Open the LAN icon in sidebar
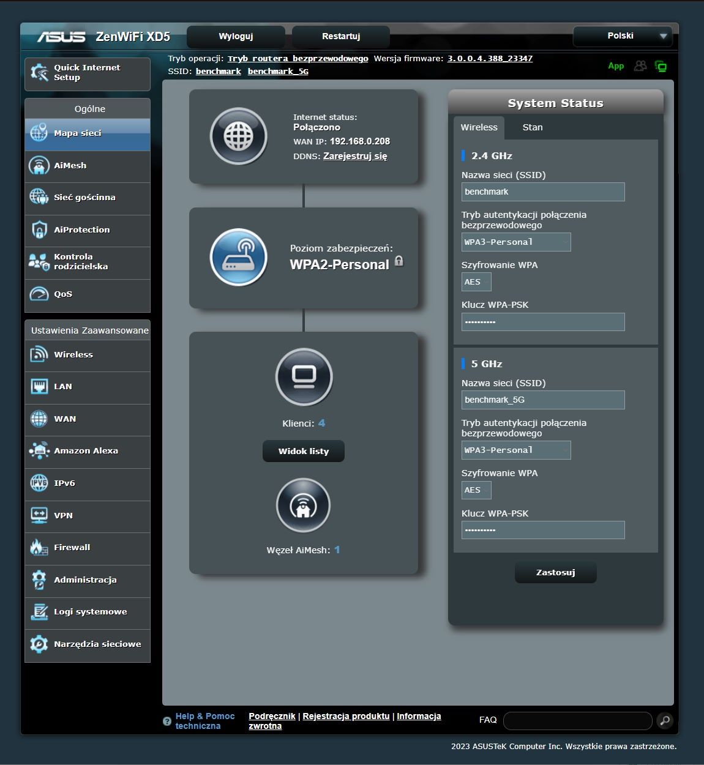 point(39,386)
